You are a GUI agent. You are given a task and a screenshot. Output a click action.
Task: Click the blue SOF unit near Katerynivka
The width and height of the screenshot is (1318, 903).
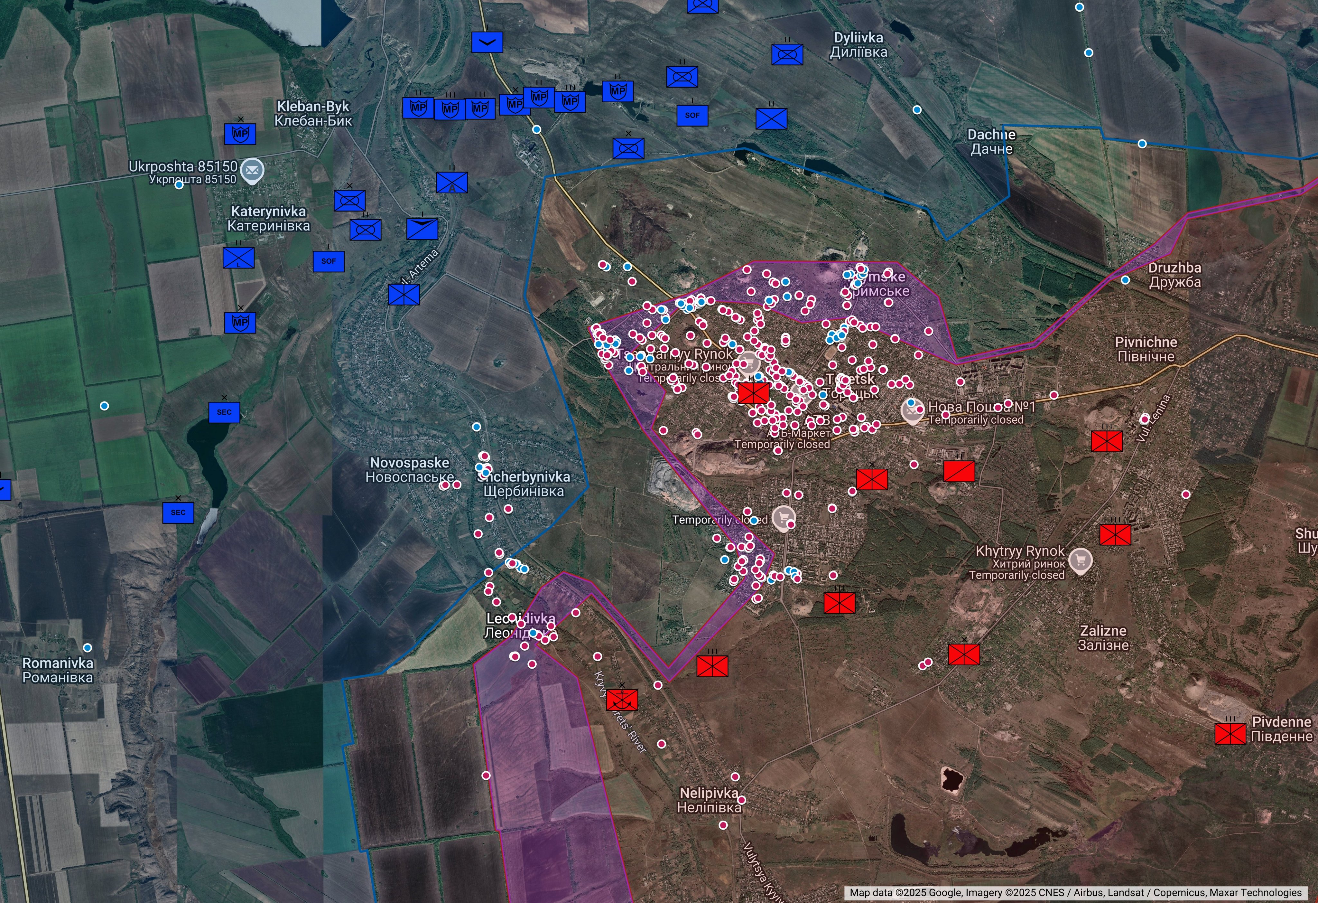pos(328,261)
